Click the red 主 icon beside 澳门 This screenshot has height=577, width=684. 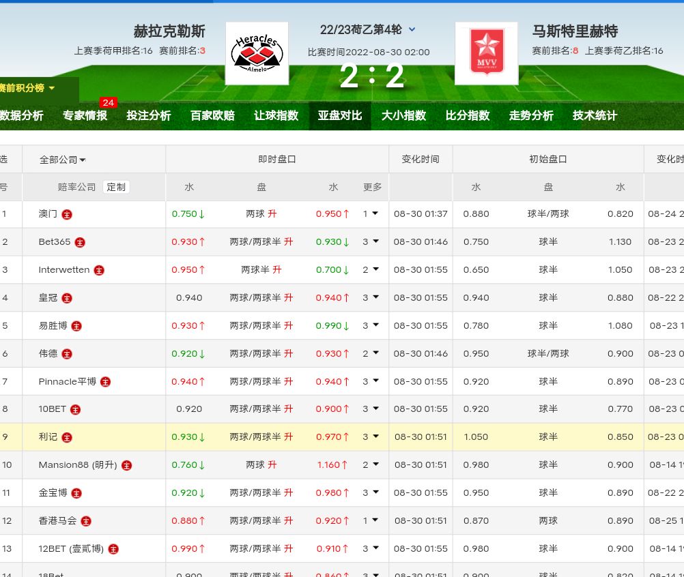(x=67, y=214)
